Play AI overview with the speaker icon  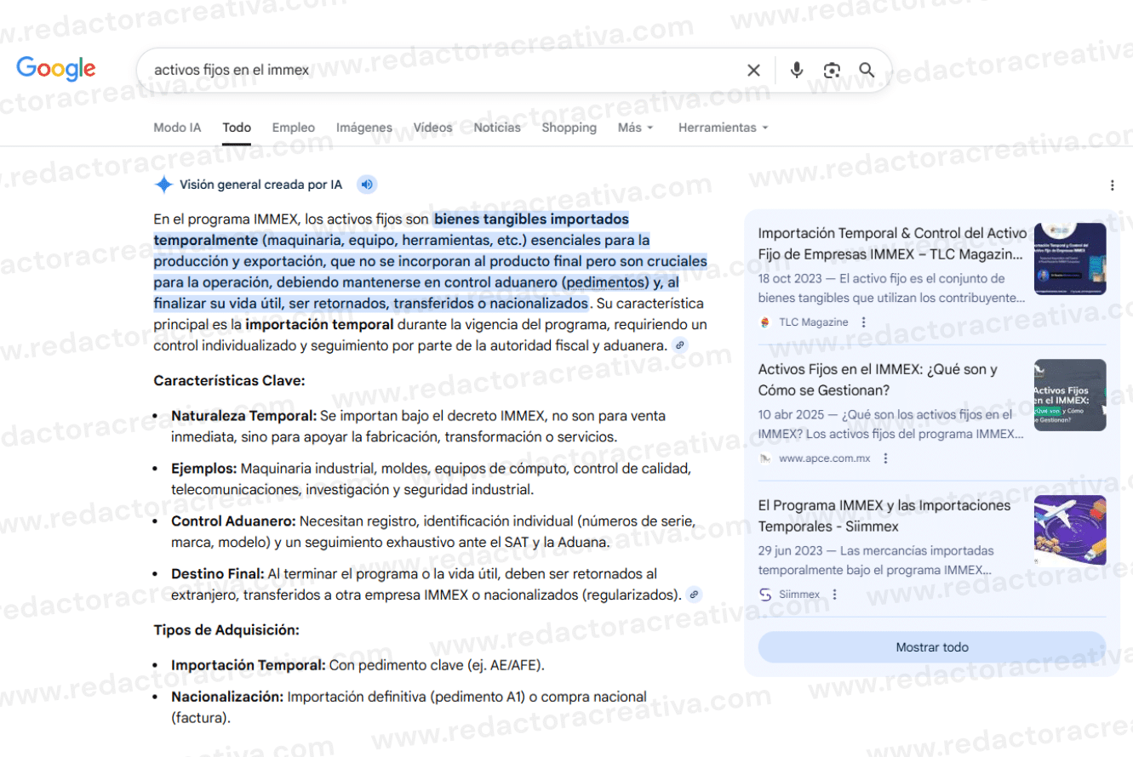point(366,185)
